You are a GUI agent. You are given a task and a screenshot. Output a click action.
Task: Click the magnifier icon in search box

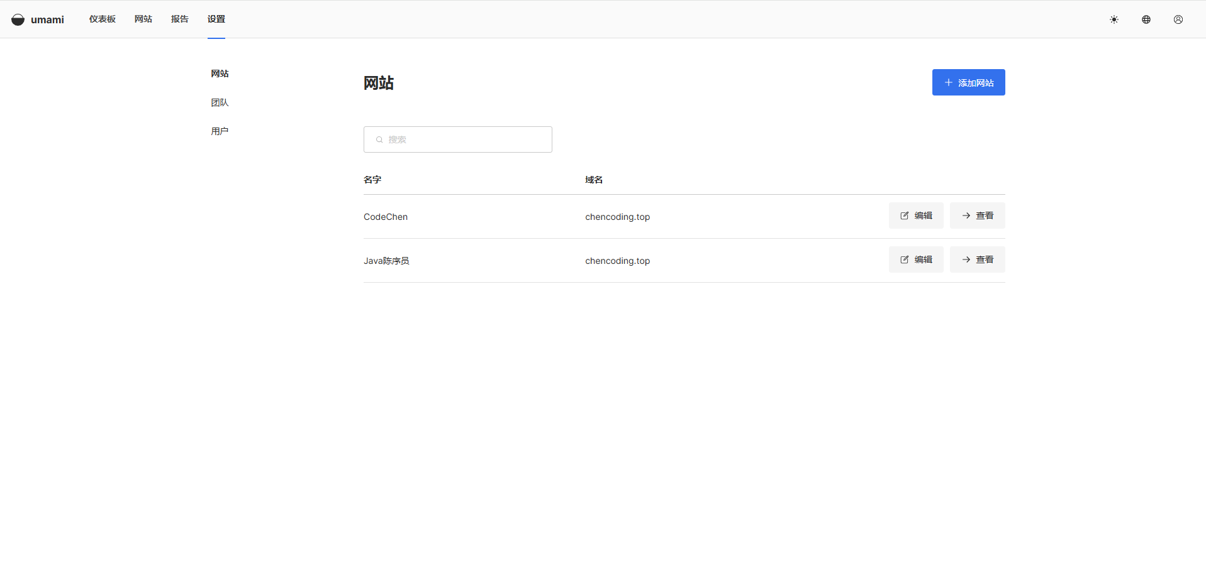click(379, 139)
